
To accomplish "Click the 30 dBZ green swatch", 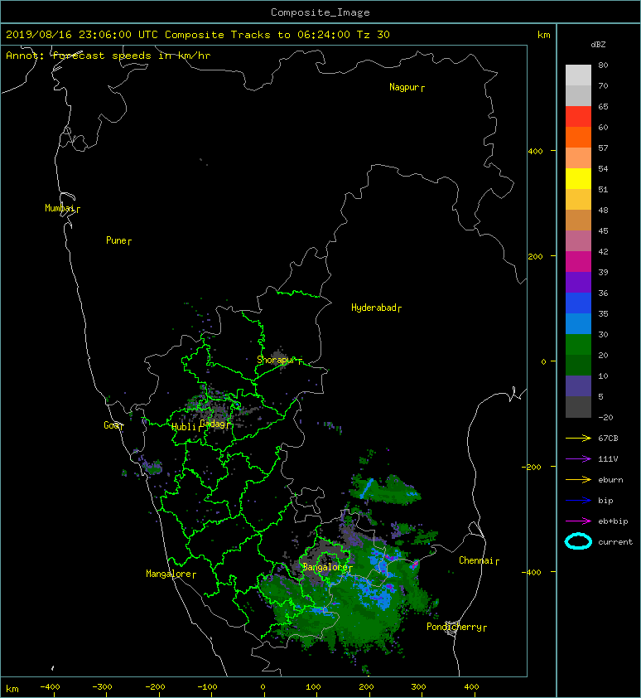I will pos(578,345).
